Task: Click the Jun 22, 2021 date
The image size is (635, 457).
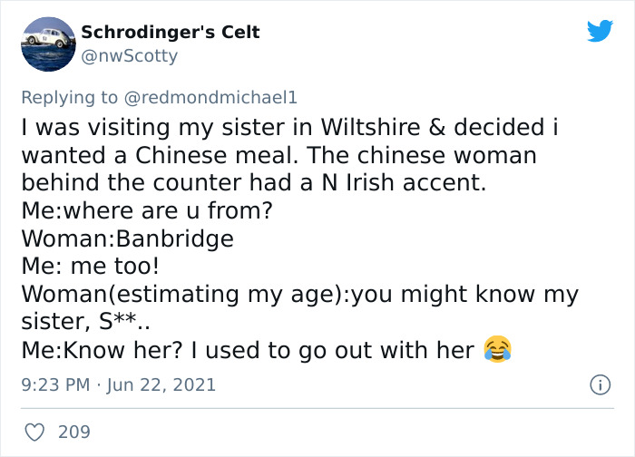Action: 162,384
